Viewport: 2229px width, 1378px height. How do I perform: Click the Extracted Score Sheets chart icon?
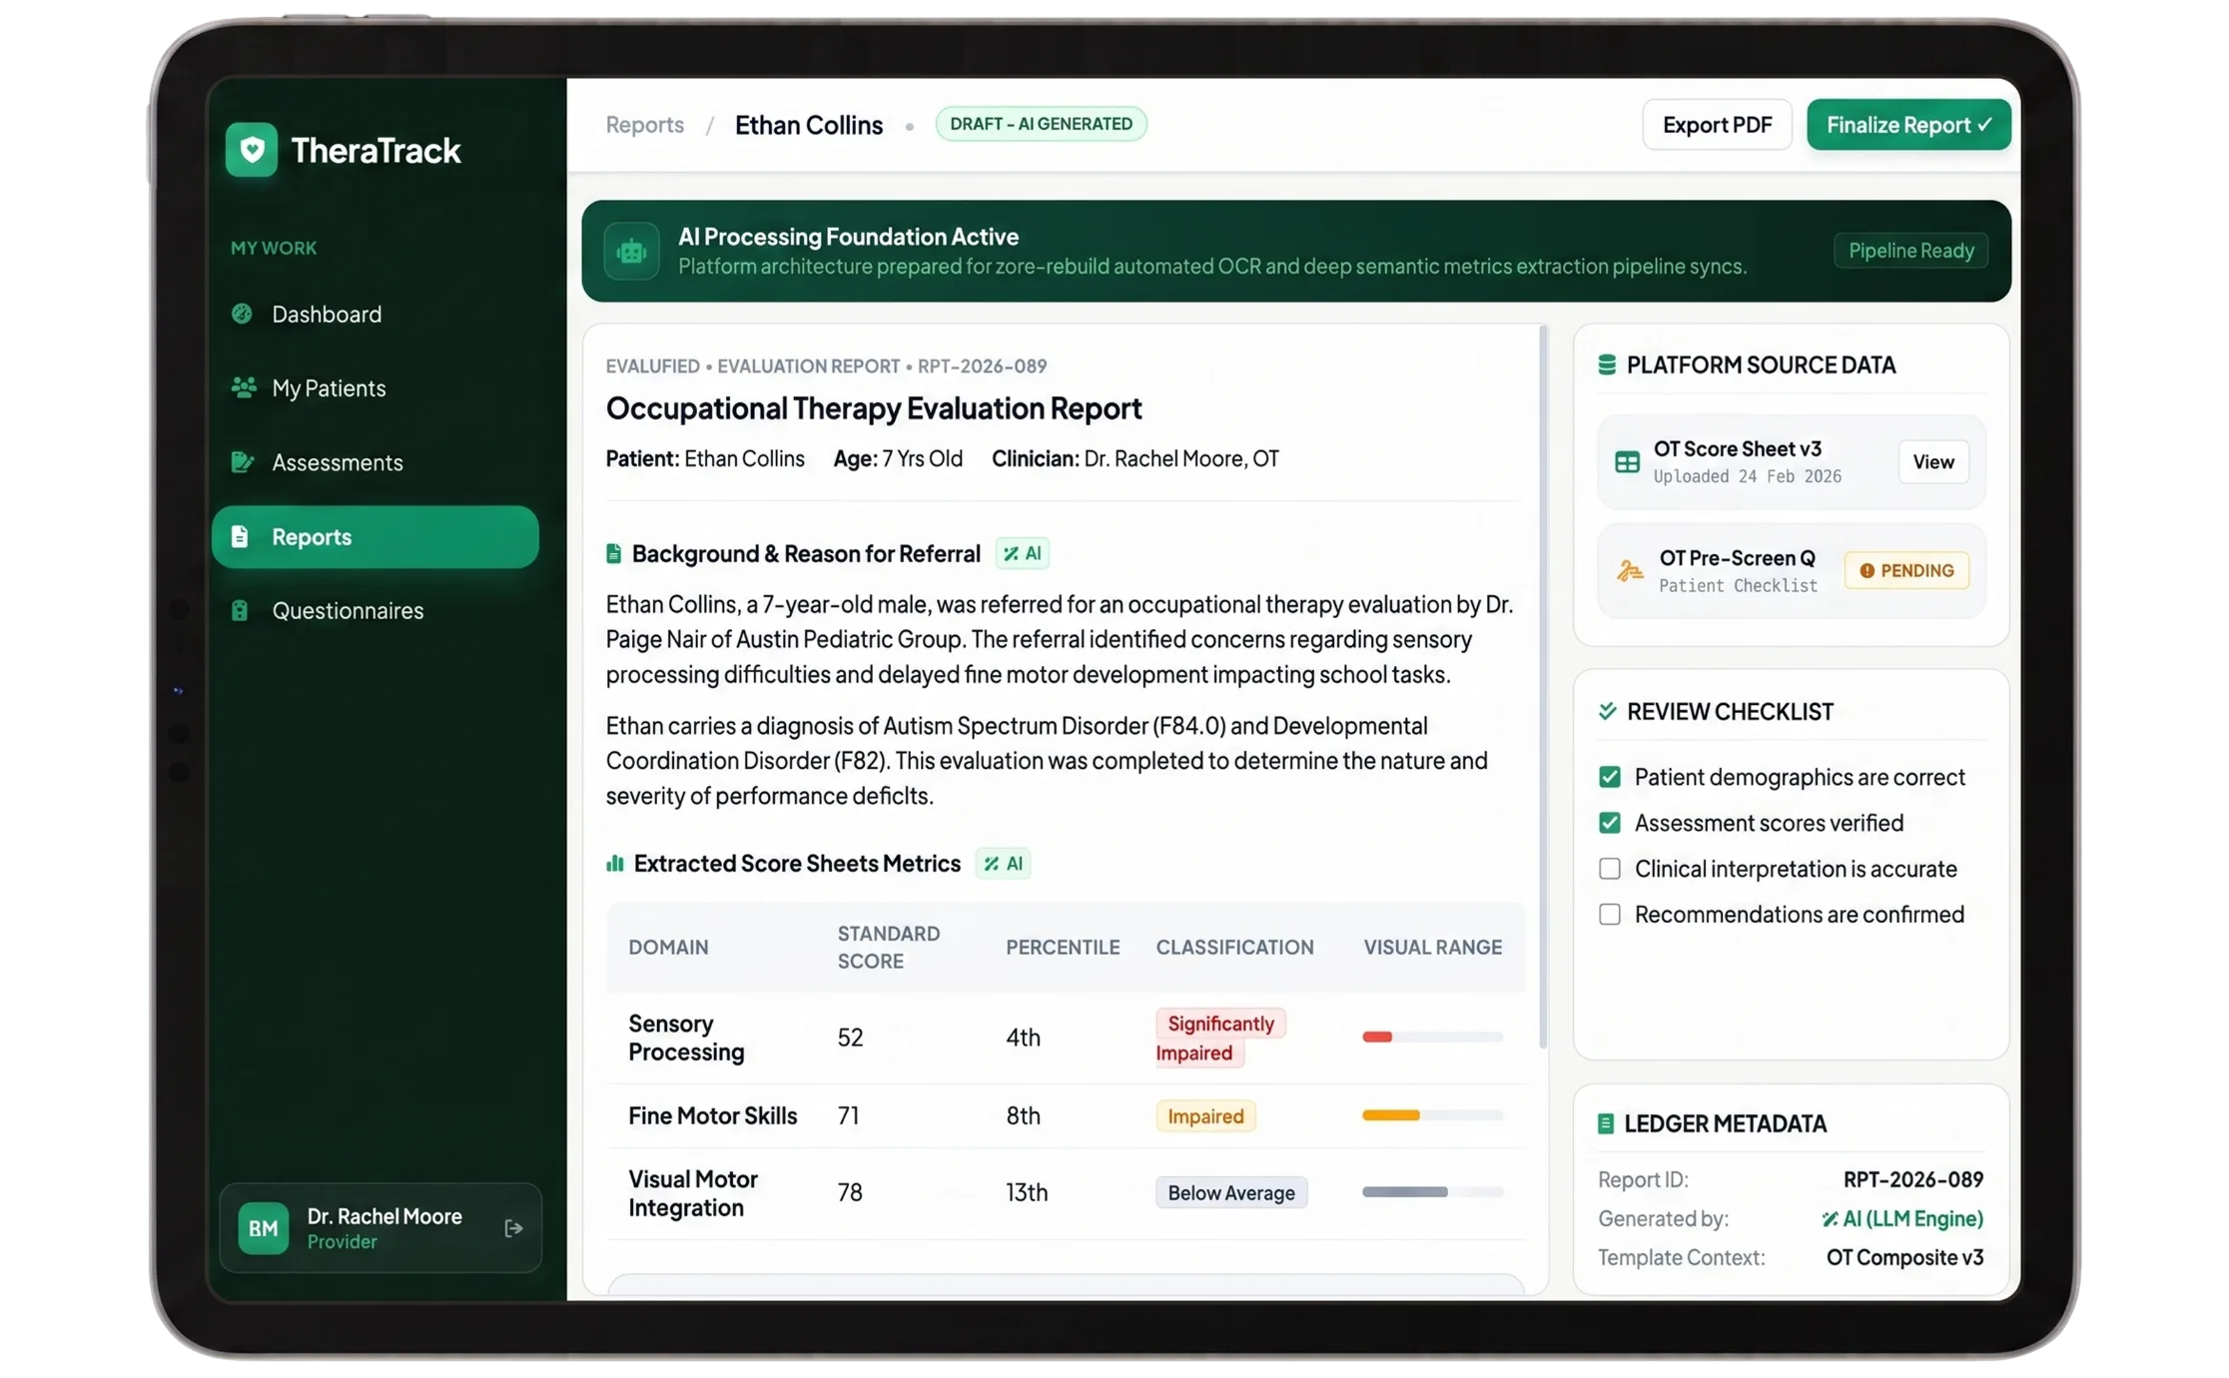pos(615,863)
